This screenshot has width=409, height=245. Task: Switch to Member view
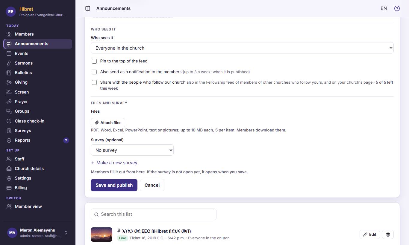(38, 206)
